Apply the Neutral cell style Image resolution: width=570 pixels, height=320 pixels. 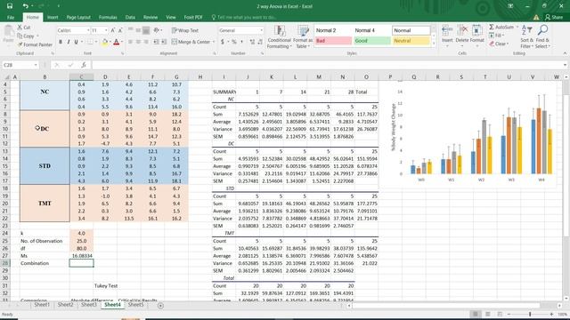[411, 41]
